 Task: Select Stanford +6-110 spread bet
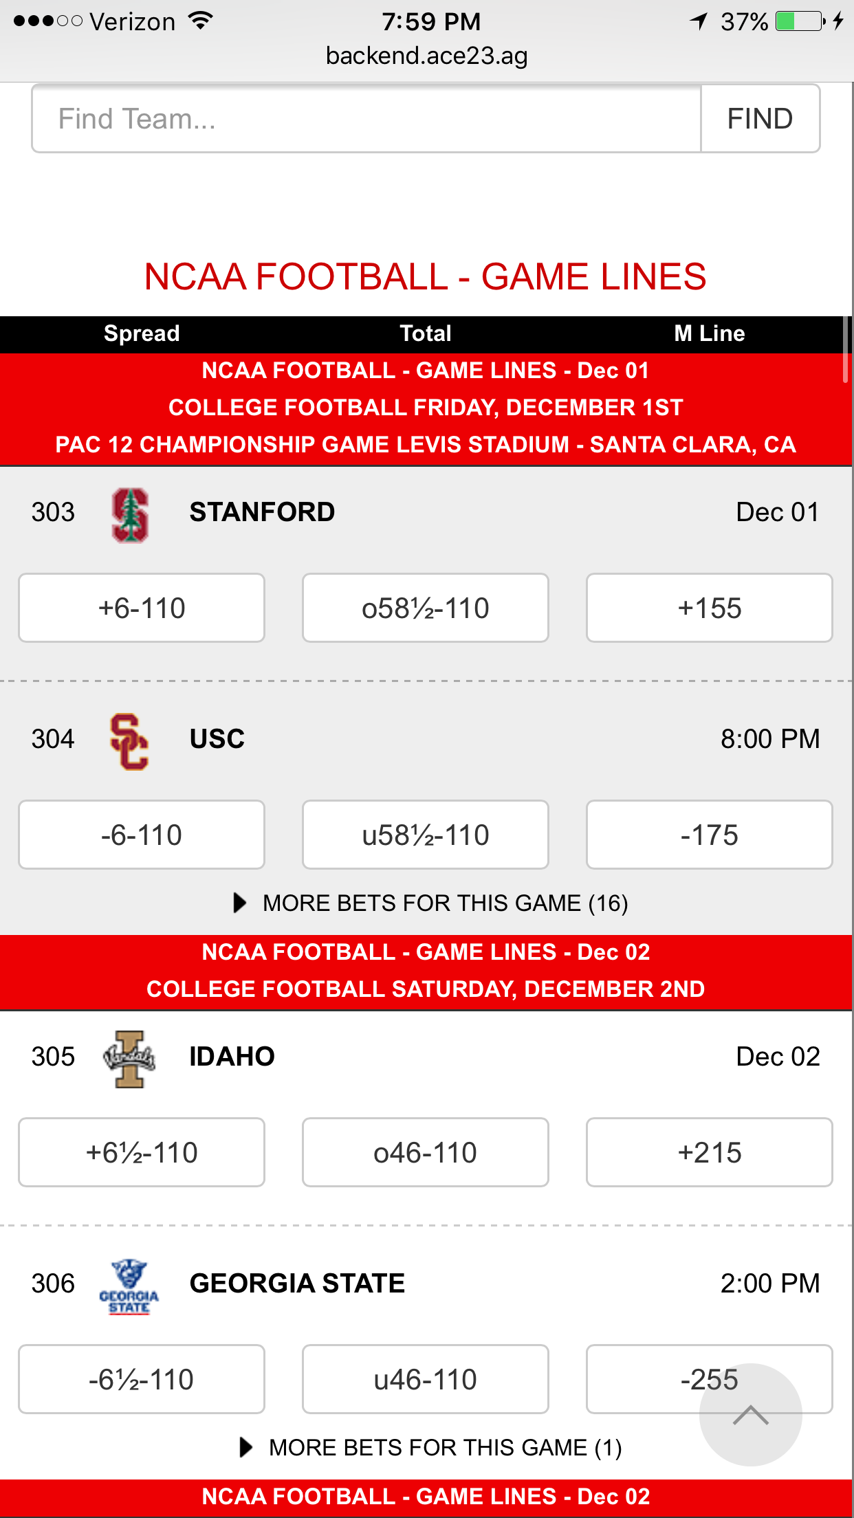pos(142,608)
